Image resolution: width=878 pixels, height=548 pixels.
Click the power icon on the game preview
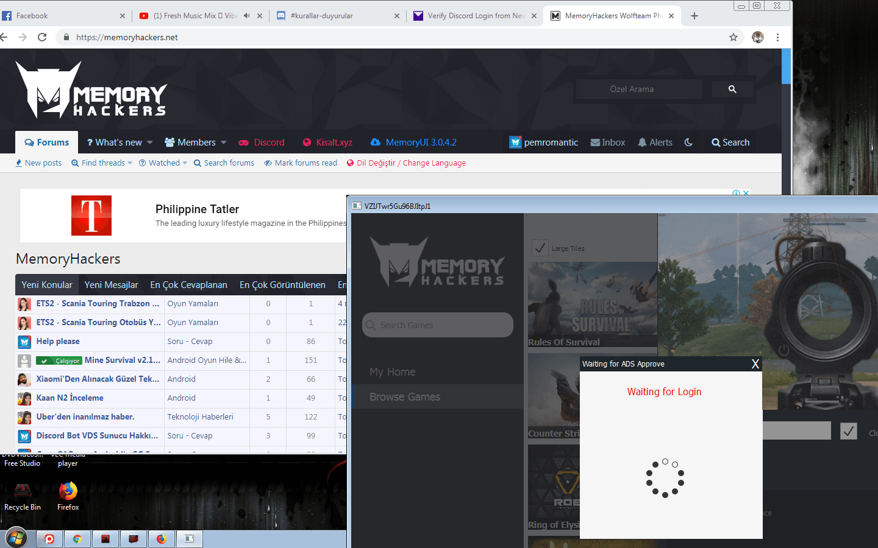[784, 350]
